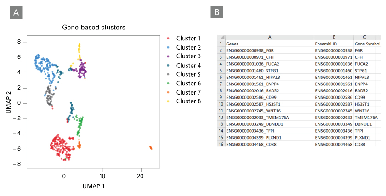Select the spreadsheet select-all corner triangle

click(x=222, y=37)
